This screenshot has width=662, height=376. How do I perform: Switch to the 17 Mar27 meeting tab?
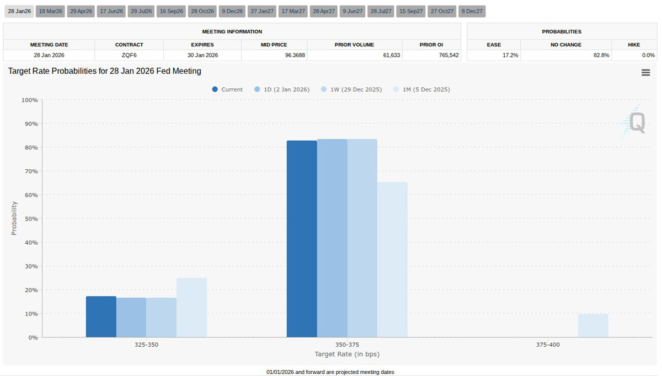pyautogui.click(x=293, y=11)
